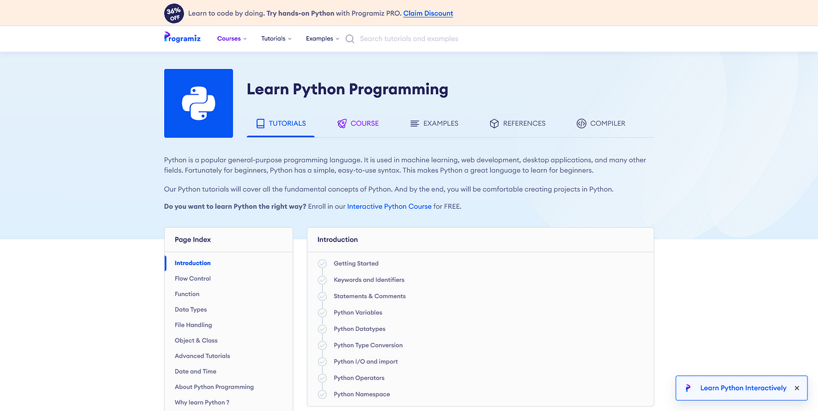
Task: Toggle the Python Namespace check circle
Action: tap(322, 395)
